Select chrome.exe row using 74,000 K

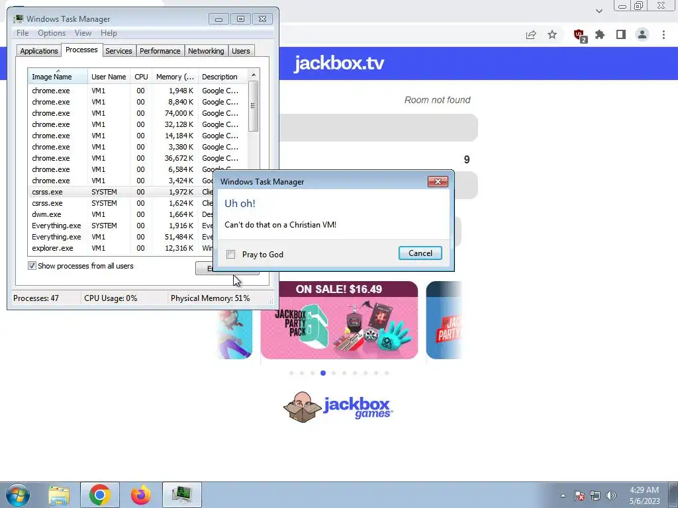click(x=138, y=113)
